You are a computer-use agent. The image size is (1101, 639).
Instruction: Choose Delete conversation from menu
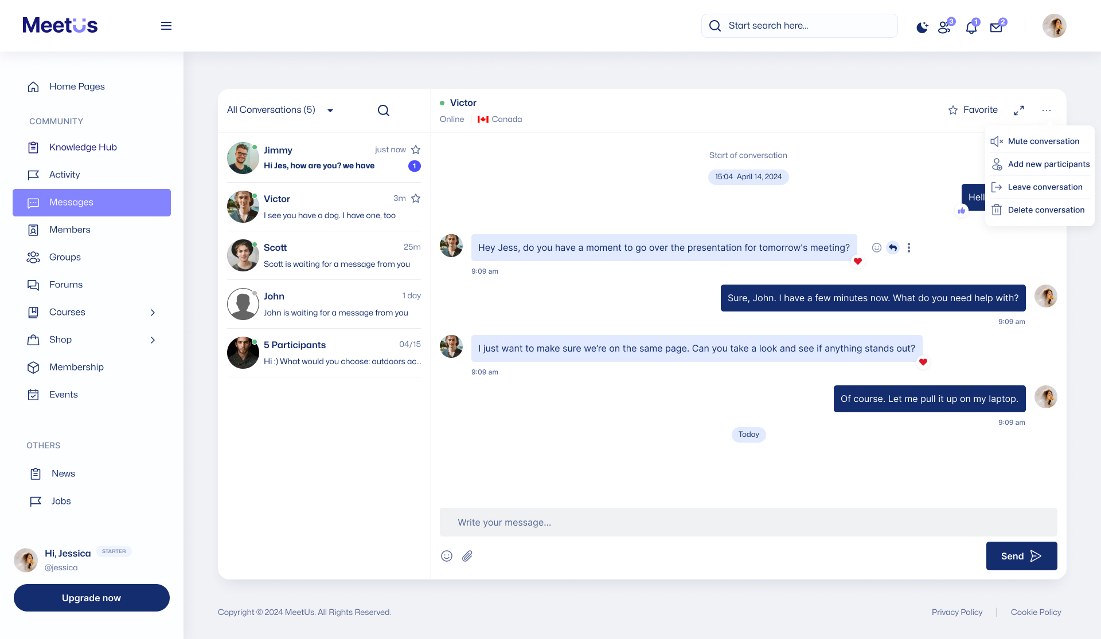pos(1045,210)
